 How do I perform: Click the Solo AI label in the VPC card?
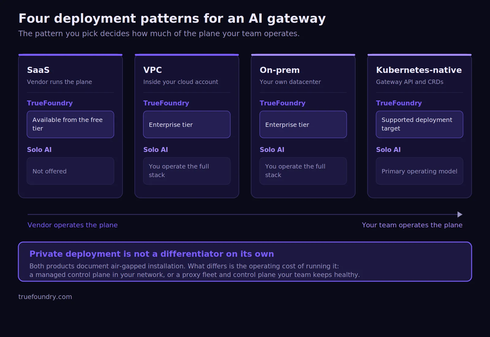click(x=156, y=150)
